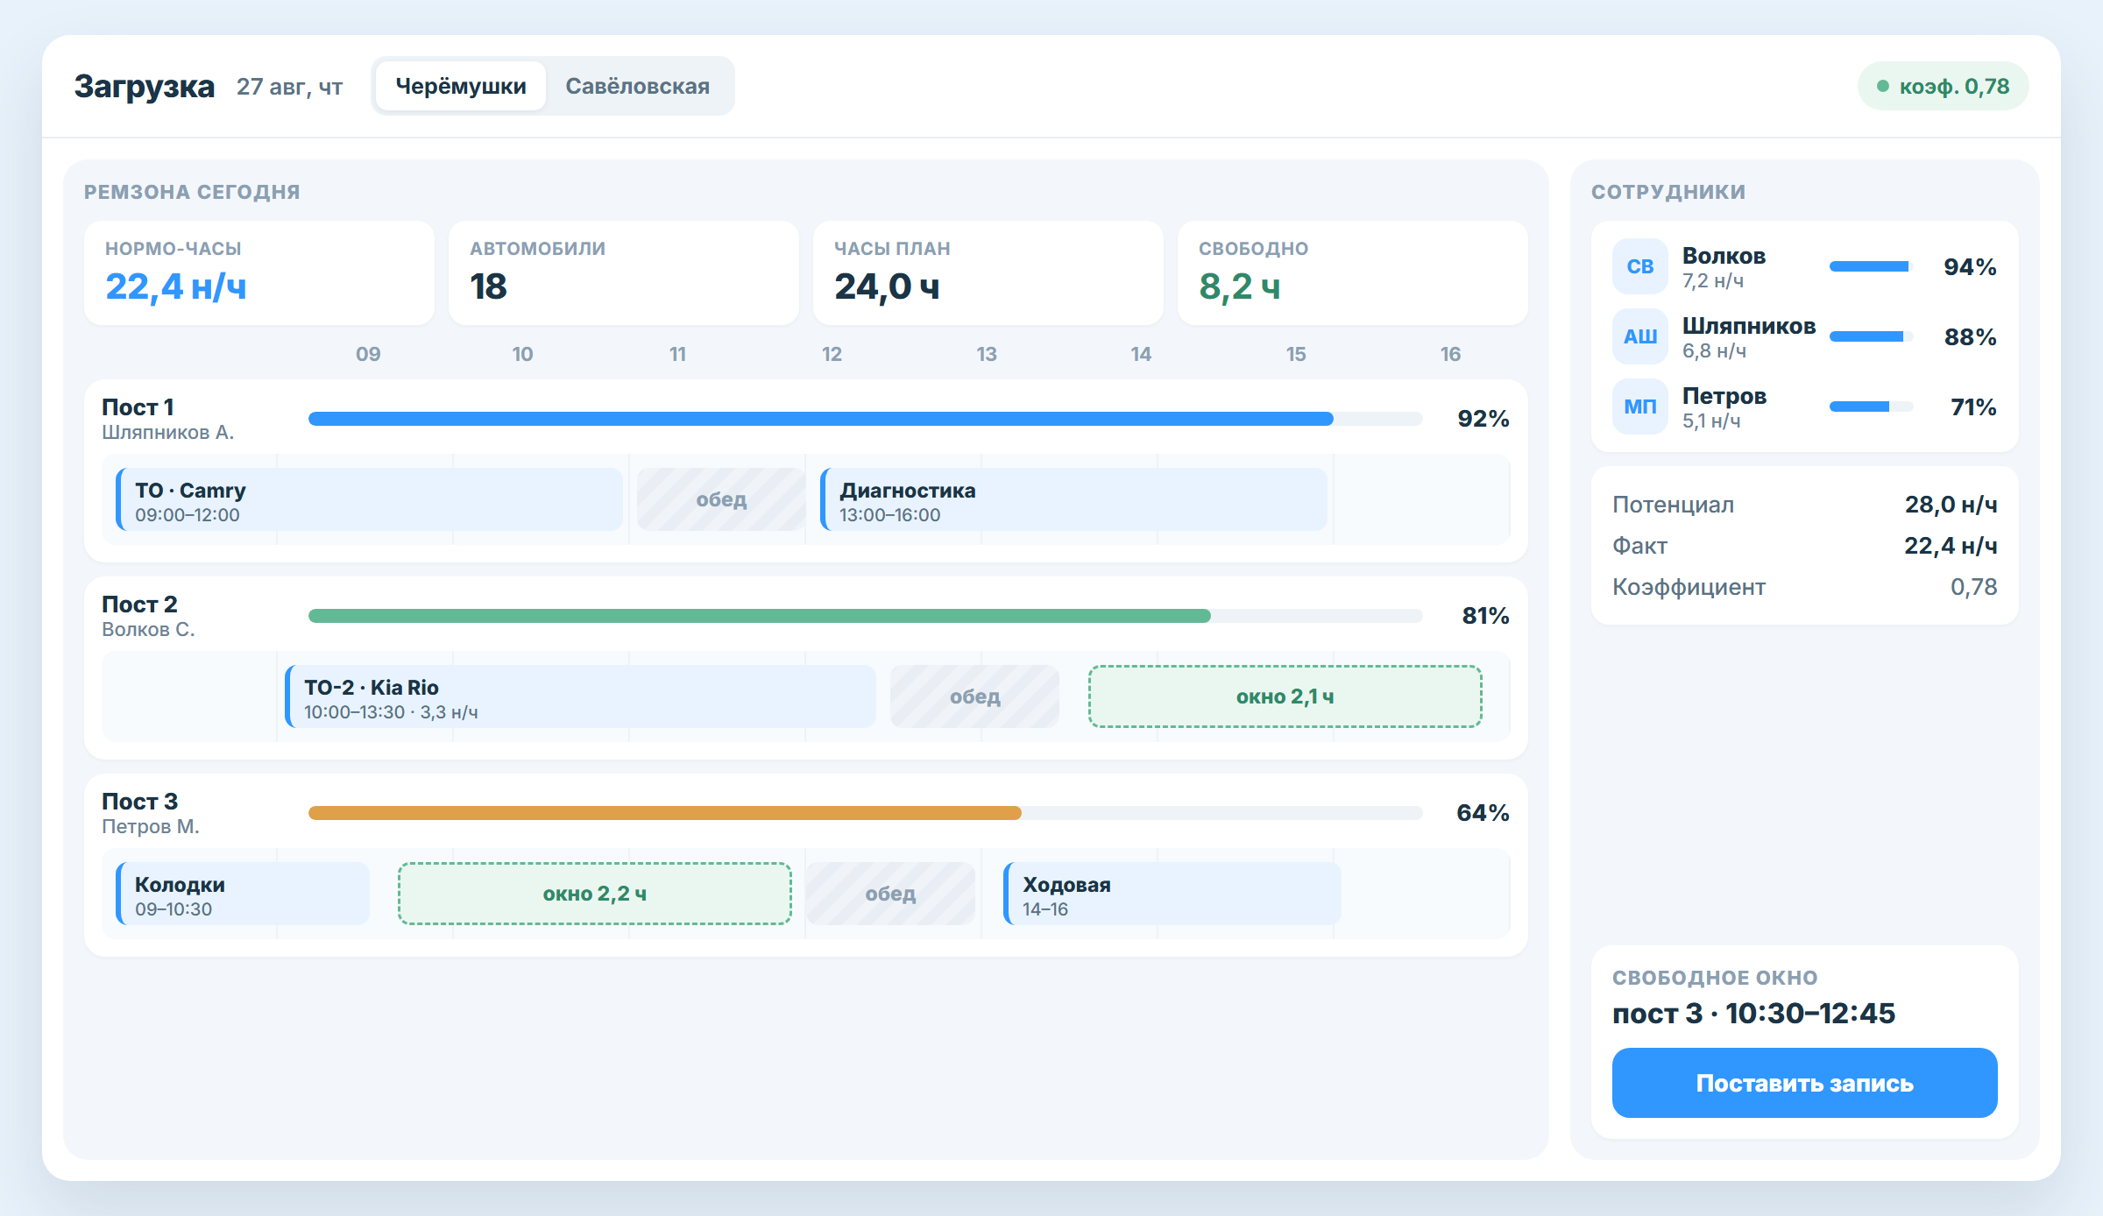
Task: Click the Пост 1 load progress bar
Action: coord(865,419)
